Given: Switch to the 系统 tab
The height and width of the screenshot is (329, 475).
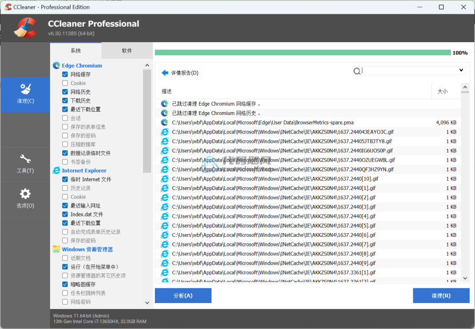Looking at the screenshot, I should (76, 51).
